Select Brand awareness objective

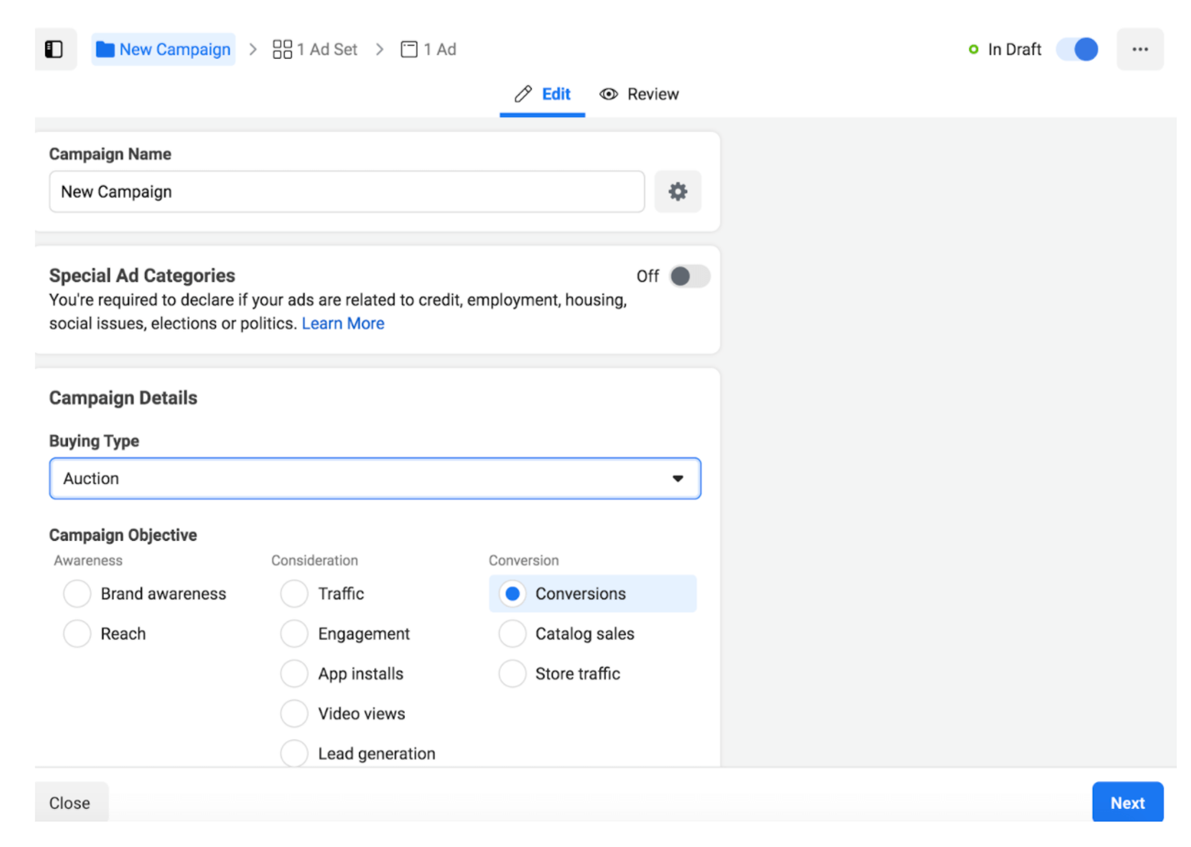[77, 594]
